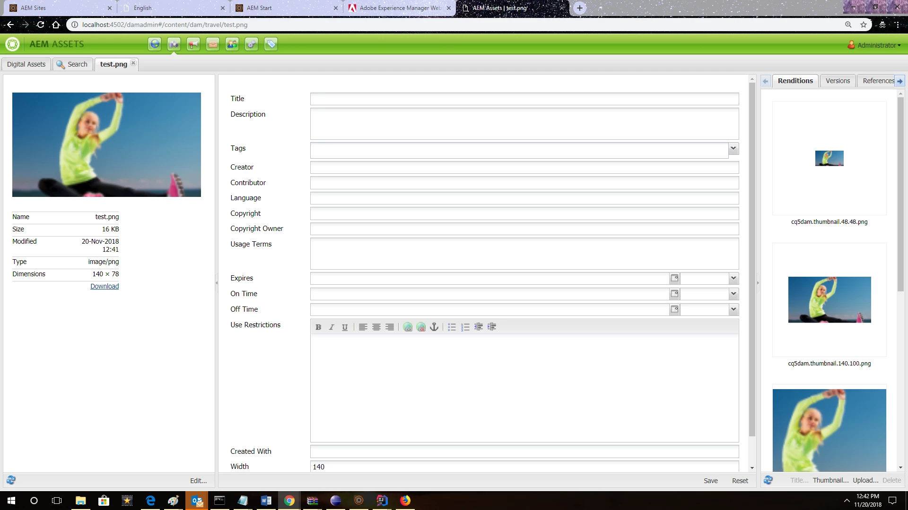Click the Tools gears icon

[x=251, y=44]
